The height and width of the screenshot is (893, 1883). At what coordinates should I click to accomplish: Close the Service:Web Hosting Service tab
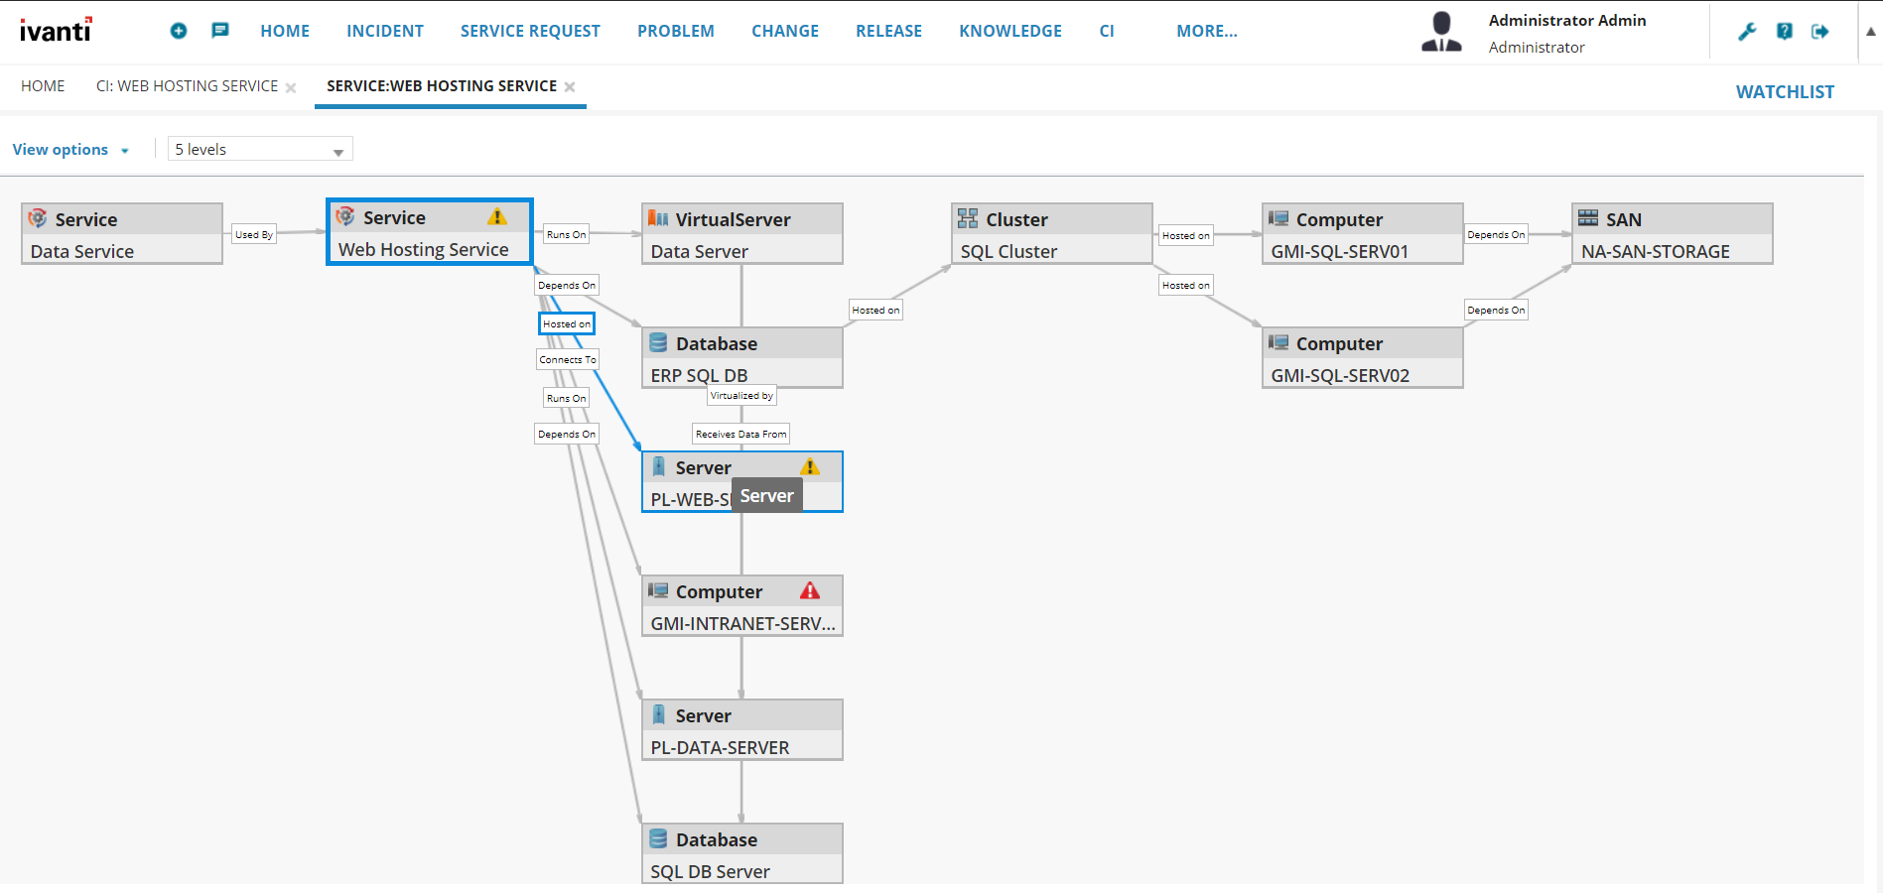pos(570,87)
